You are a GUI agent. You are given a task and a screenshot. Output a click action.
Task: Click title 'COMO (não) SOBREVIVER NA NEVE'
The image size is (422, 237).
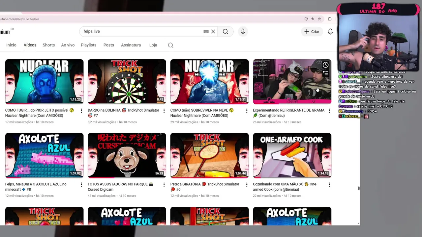tap(202, 113)
